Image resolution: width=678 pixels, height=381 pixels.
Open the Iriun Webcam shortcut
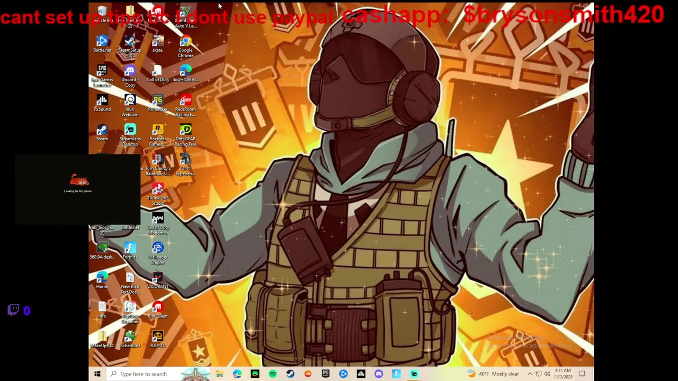click(x=130, y=106)
